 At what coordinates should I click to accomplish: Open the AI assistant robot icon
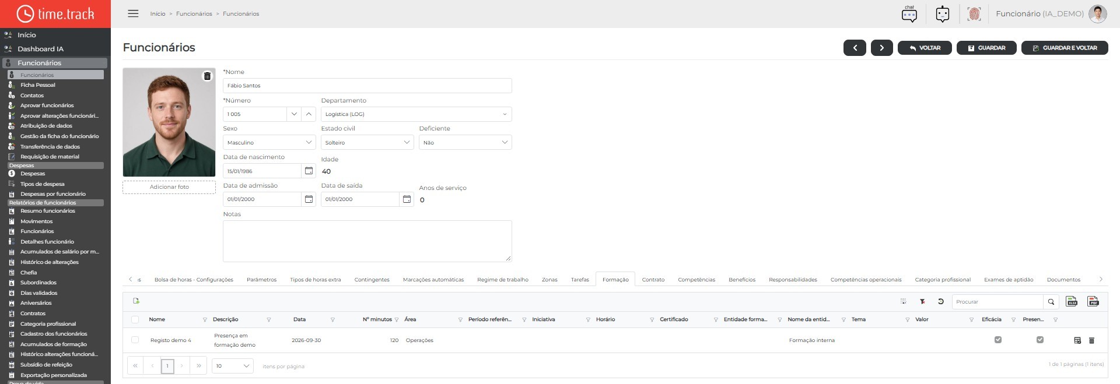[x=943, y=14]
